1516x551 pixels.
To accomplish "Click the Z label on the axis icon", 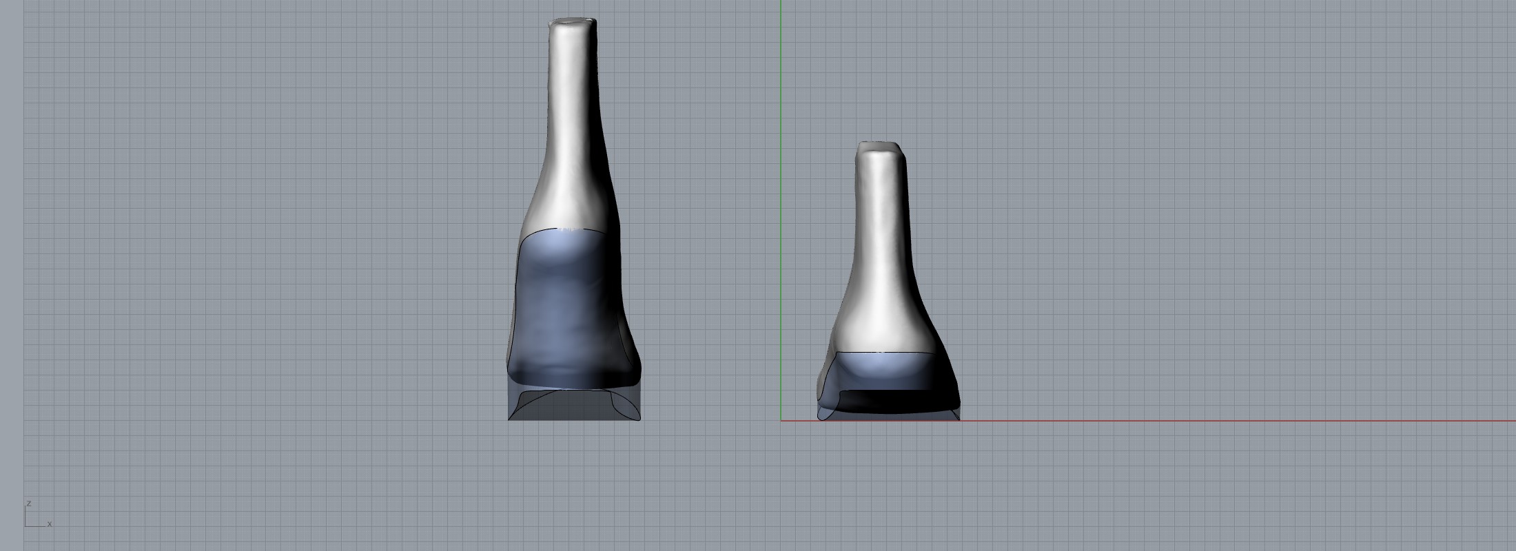I will click(x=29, y=504).
